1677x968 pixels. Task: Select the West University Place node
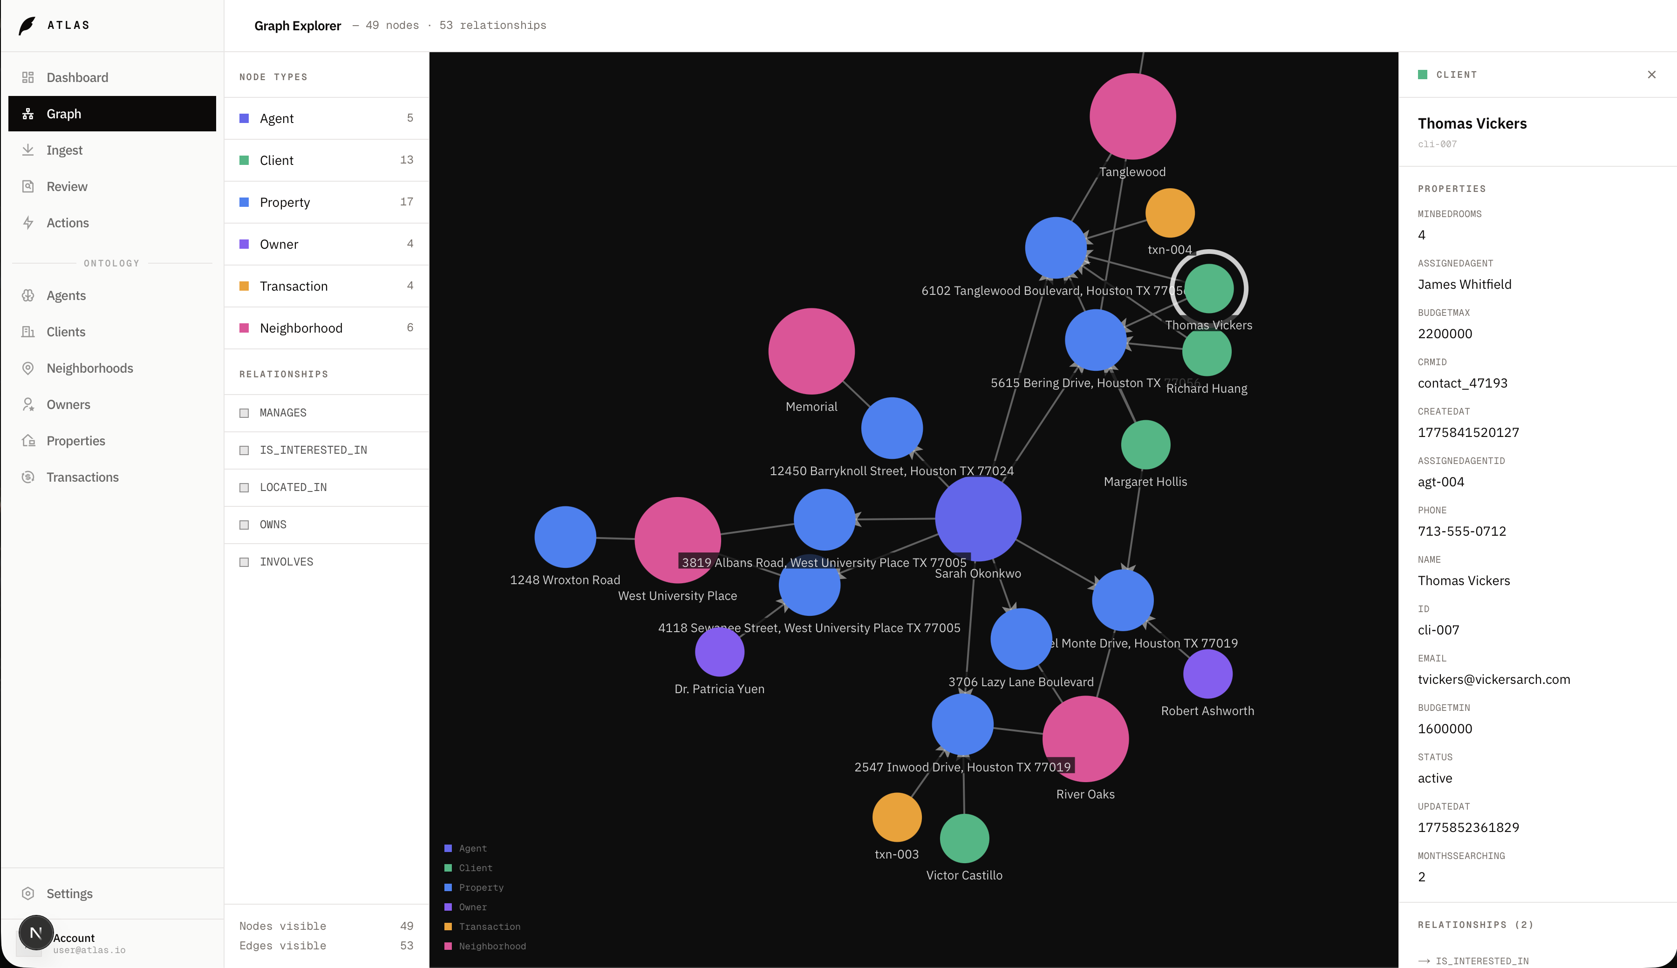coord(677,540)
